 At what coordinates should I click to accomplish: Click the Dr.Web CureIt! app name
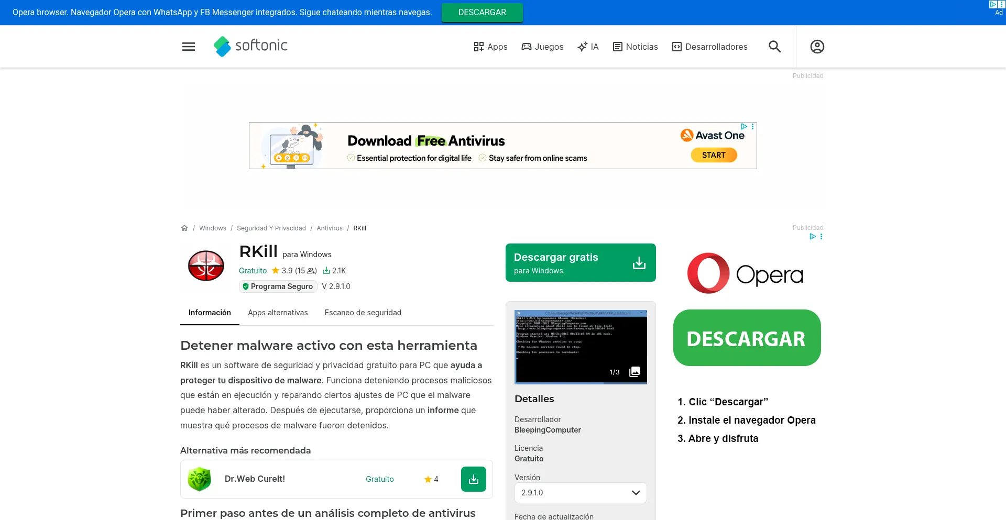[x=255, y=479]
